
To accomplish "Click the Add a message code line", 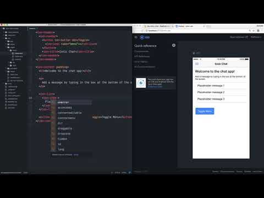I will pos(87,82).
